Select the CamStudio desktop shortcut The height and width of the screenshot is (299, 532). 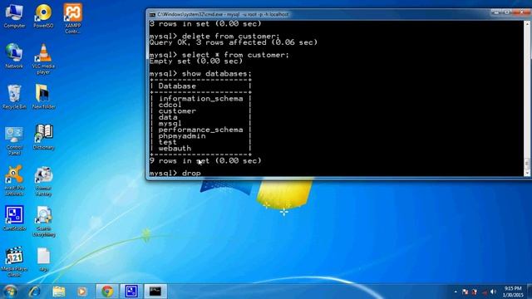click(14, 218)
